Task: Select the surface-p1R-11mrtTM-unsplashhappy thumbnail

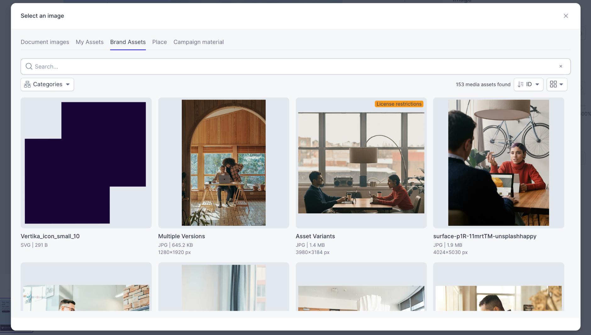Action: tap(499, 163)
